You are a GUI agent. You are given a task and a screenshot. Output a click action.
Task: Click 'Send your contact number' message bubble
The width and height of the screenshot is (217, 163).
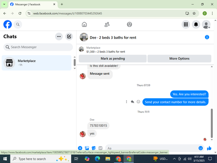click(175, 102)
